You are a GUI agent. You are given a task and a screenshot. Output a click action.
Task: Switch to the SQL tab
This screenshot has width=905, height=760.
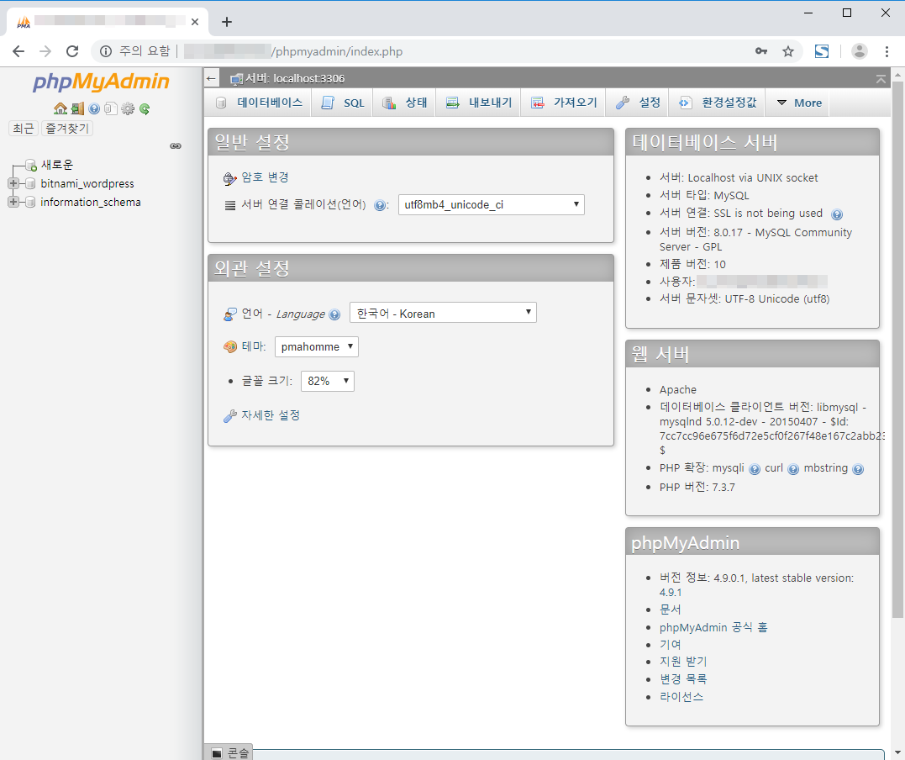point(342,103)
